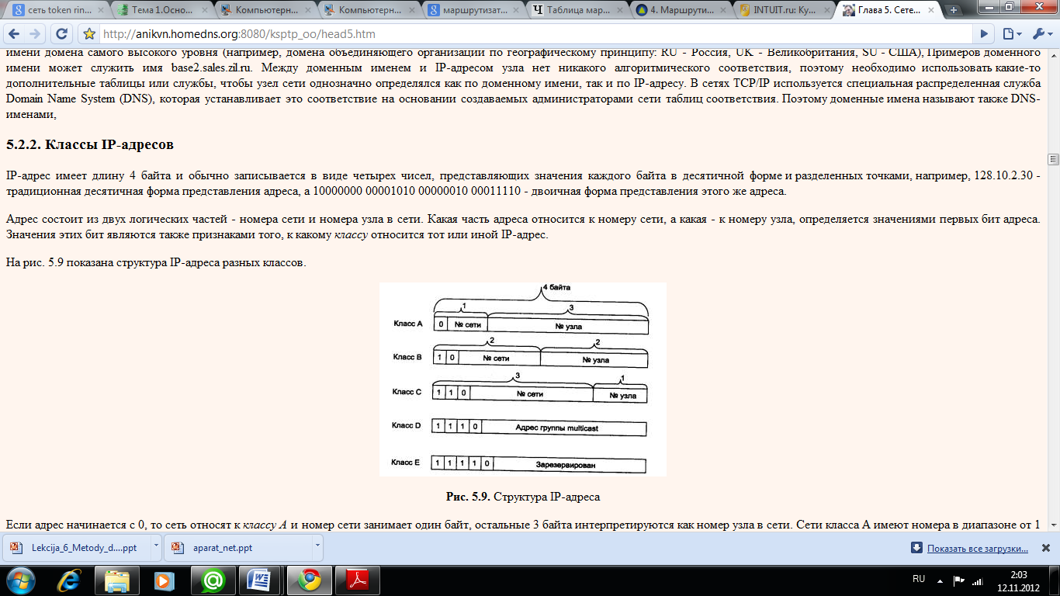Click the network signal tray icon
1060x596 pixels.
pos(979,580)
